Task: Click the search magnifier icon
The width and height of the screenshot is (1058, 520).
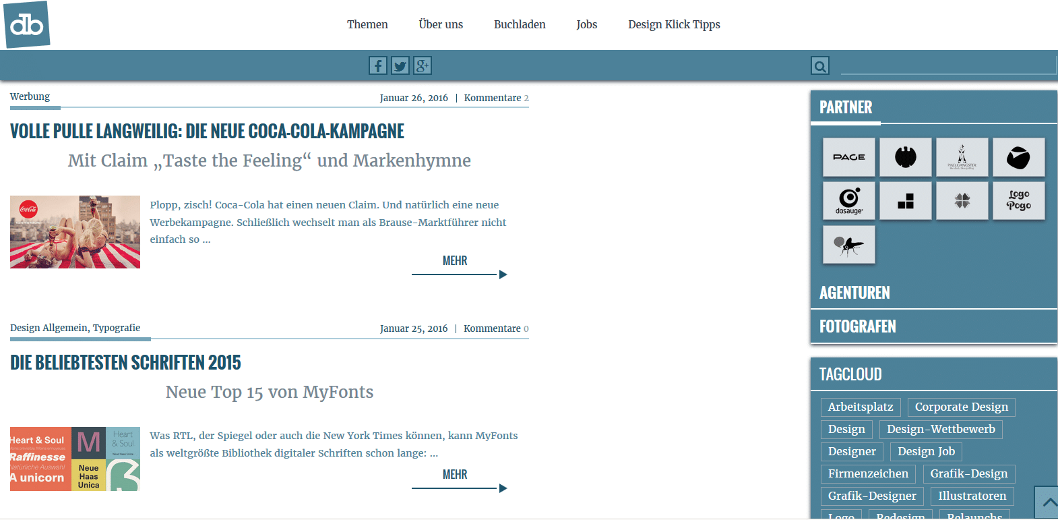Action: 820,65
